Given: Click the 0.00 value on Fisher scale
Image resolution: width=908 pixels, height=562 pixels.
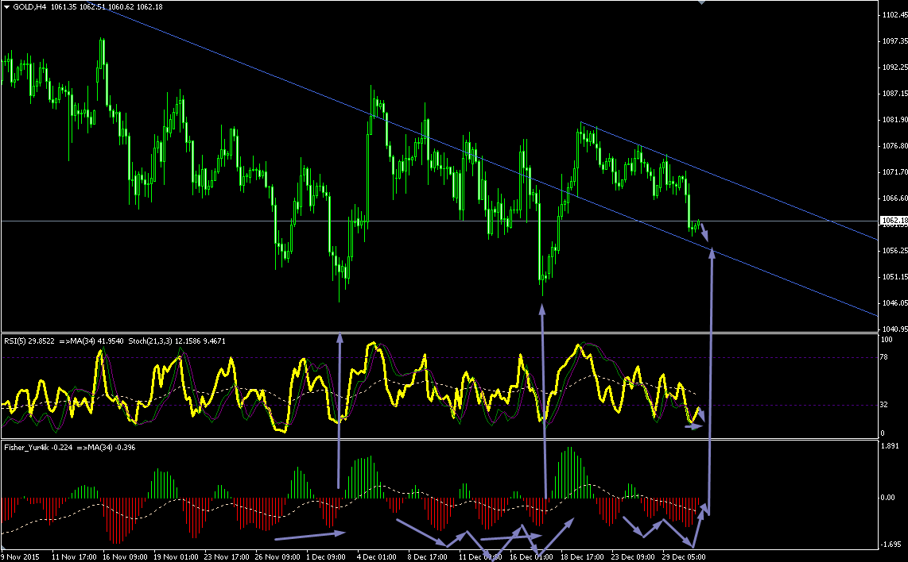Looking at the screenshot, I should [888, 497].
